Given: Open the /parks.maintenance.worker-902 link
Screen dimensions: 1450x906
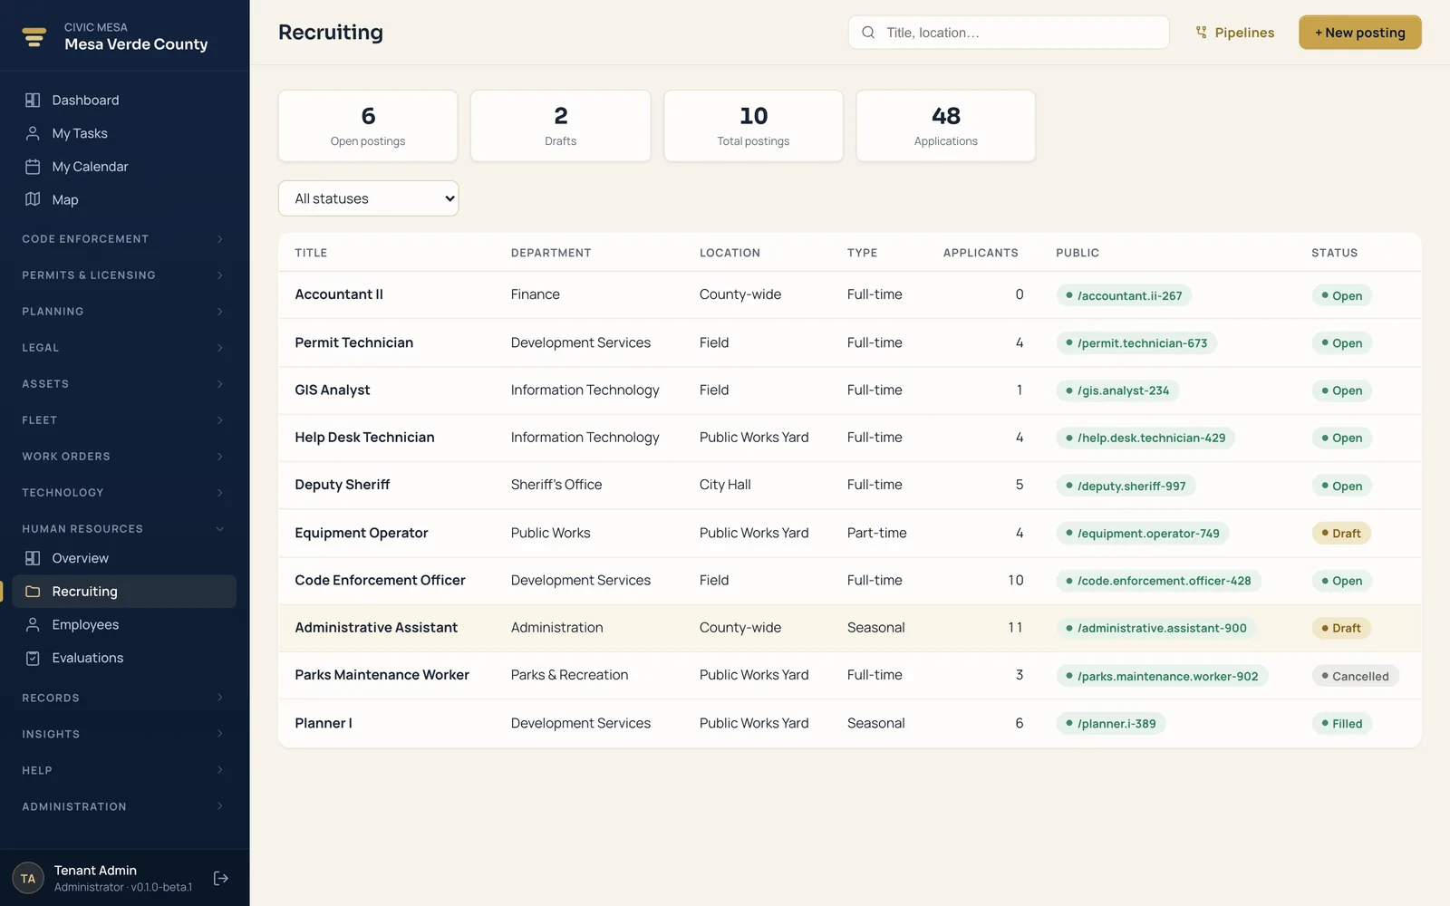Looking at the screenshot, I should [x=1162, y=676].
